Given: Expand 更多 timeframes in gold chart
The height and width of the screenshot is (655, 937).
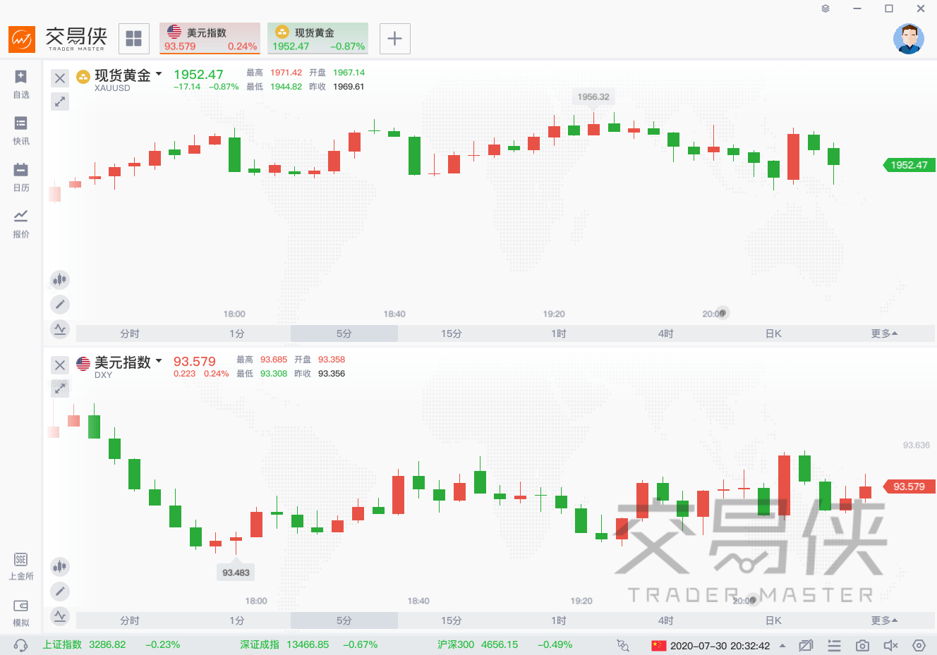Looking at the screenshot, I should (x=883, y=333).
